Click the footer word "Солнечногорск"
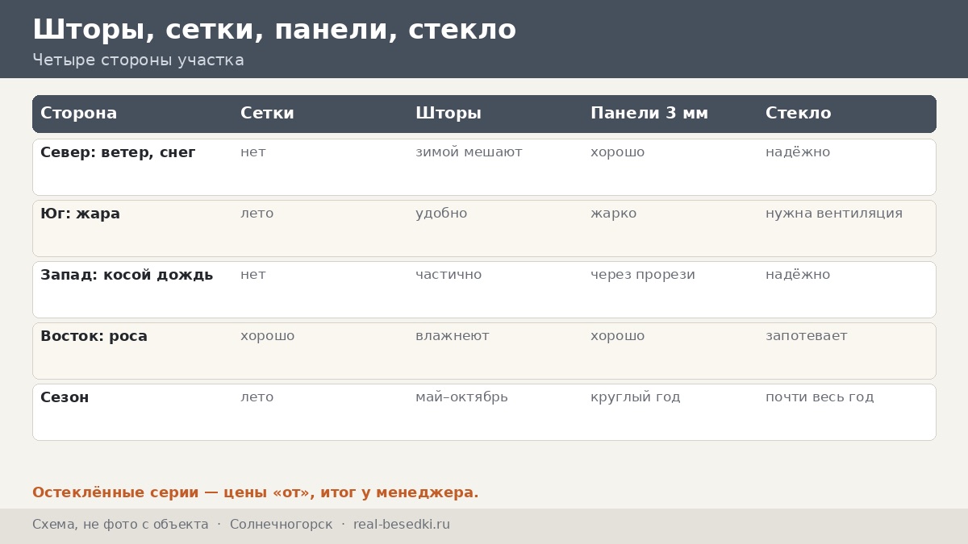The width and height of the screenshot is (968, 544). [281, 525]
